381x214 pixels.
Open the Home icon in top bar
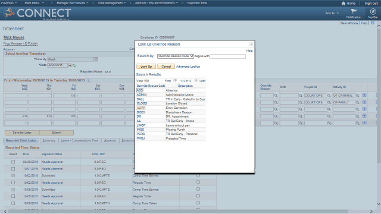[x=343, y=4]
